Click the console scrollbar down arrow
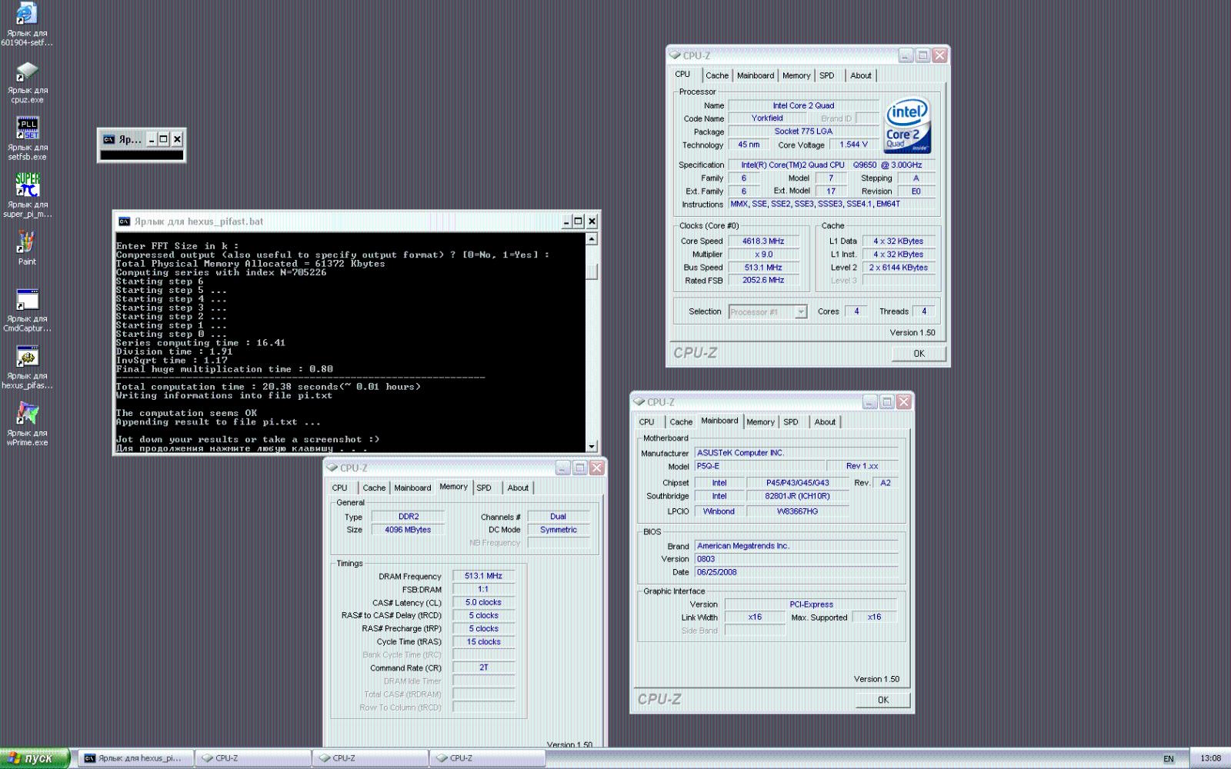1231x769 pixels. click(x=592, y=446)
